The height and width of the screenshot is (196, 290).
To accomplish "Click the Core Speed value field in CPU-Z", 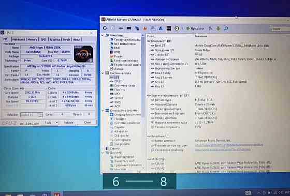I will [x=33, y=93].
